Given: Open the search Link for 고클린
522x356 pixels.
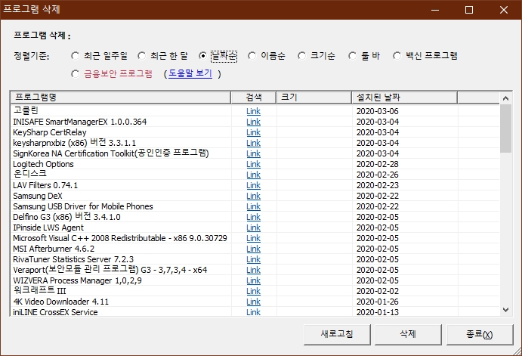Looking at the screenshot, I should click(253, 111).
